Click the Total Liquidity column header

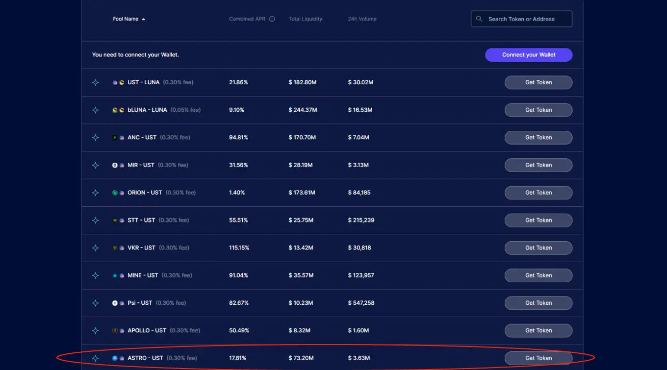306,19
